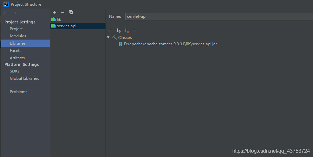Click the IntelliJ IDEA logo in the title bar
Viewport: 313px width, 157px height.
(x=6, y=4)
